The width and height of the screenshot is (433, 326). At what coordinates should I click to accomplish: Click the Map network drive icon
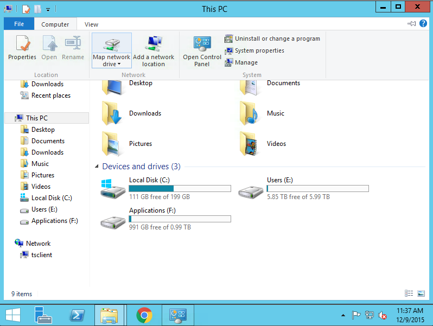click(112, 45)
